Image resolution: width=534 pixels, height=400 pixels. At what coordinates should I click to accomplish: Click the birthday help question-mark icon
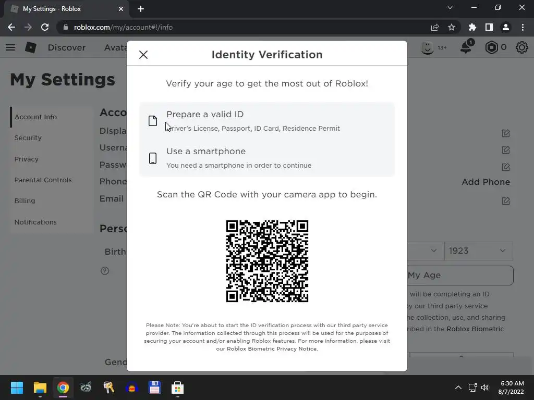105,271
